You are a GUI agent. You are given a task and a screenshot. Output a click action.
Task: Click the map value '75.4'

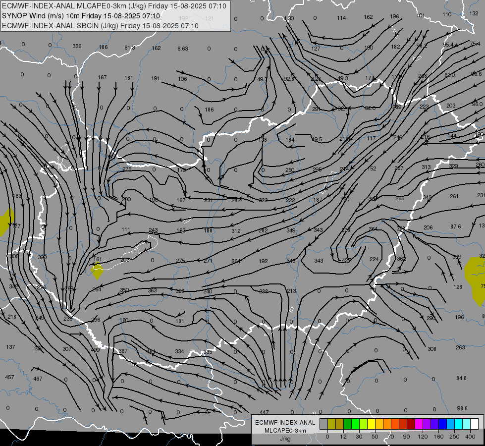[475, 44]
